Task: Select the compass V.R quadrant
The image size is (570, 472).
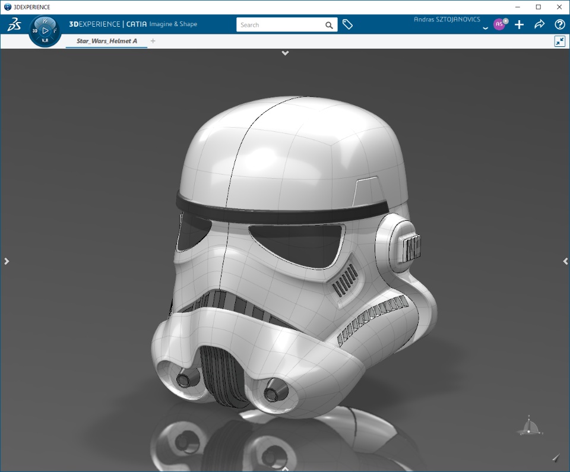Action: click(45, 40)
